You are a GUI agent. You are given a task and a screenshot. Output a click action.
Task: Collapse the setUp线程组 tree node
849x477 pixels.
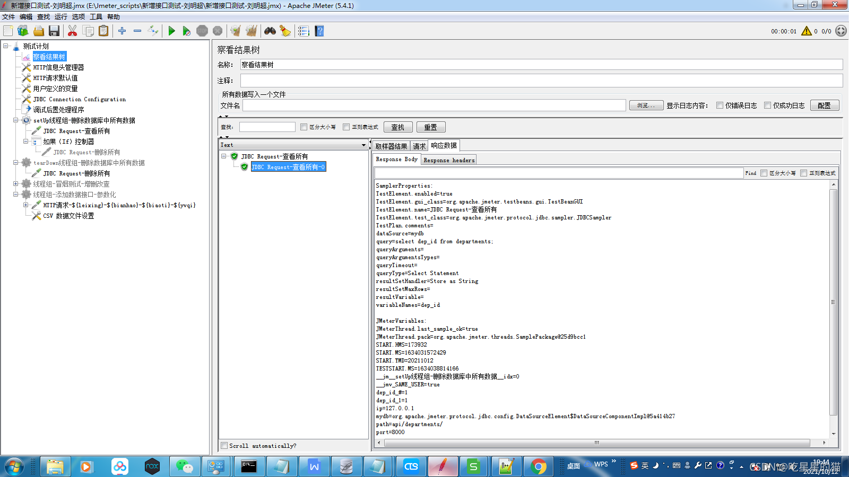tap(16, 120)
